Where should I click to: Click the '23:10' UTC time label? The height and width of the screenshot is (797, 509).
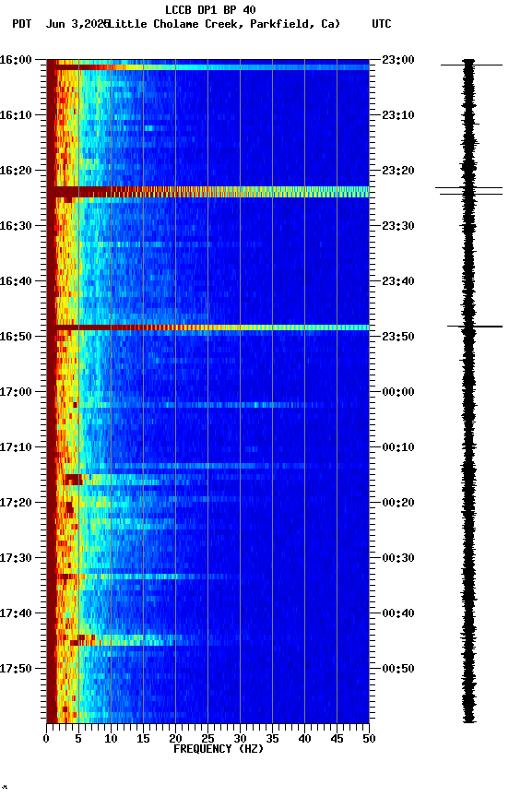point(398,115)
